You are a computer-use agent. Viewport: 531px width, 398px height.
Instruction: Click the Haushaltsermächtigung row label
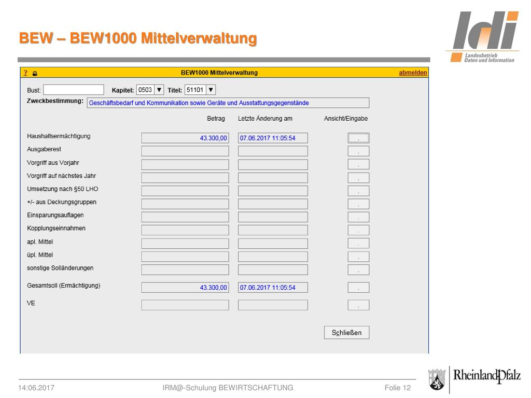pyautogui.click(x=59, y=136)
